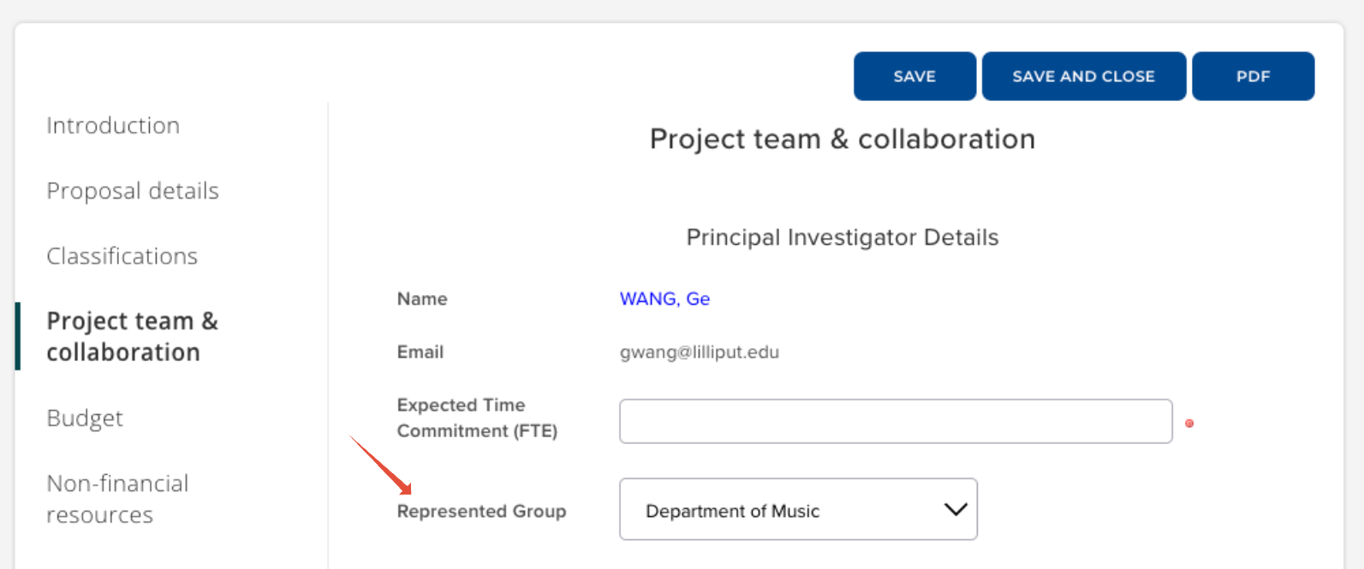
Task: Open the Non-financial resources section
Action: pos(117,499)
